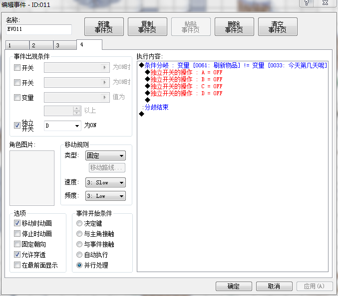
Task: Click the help question mark icon in title bar
Action: [307, 3]
